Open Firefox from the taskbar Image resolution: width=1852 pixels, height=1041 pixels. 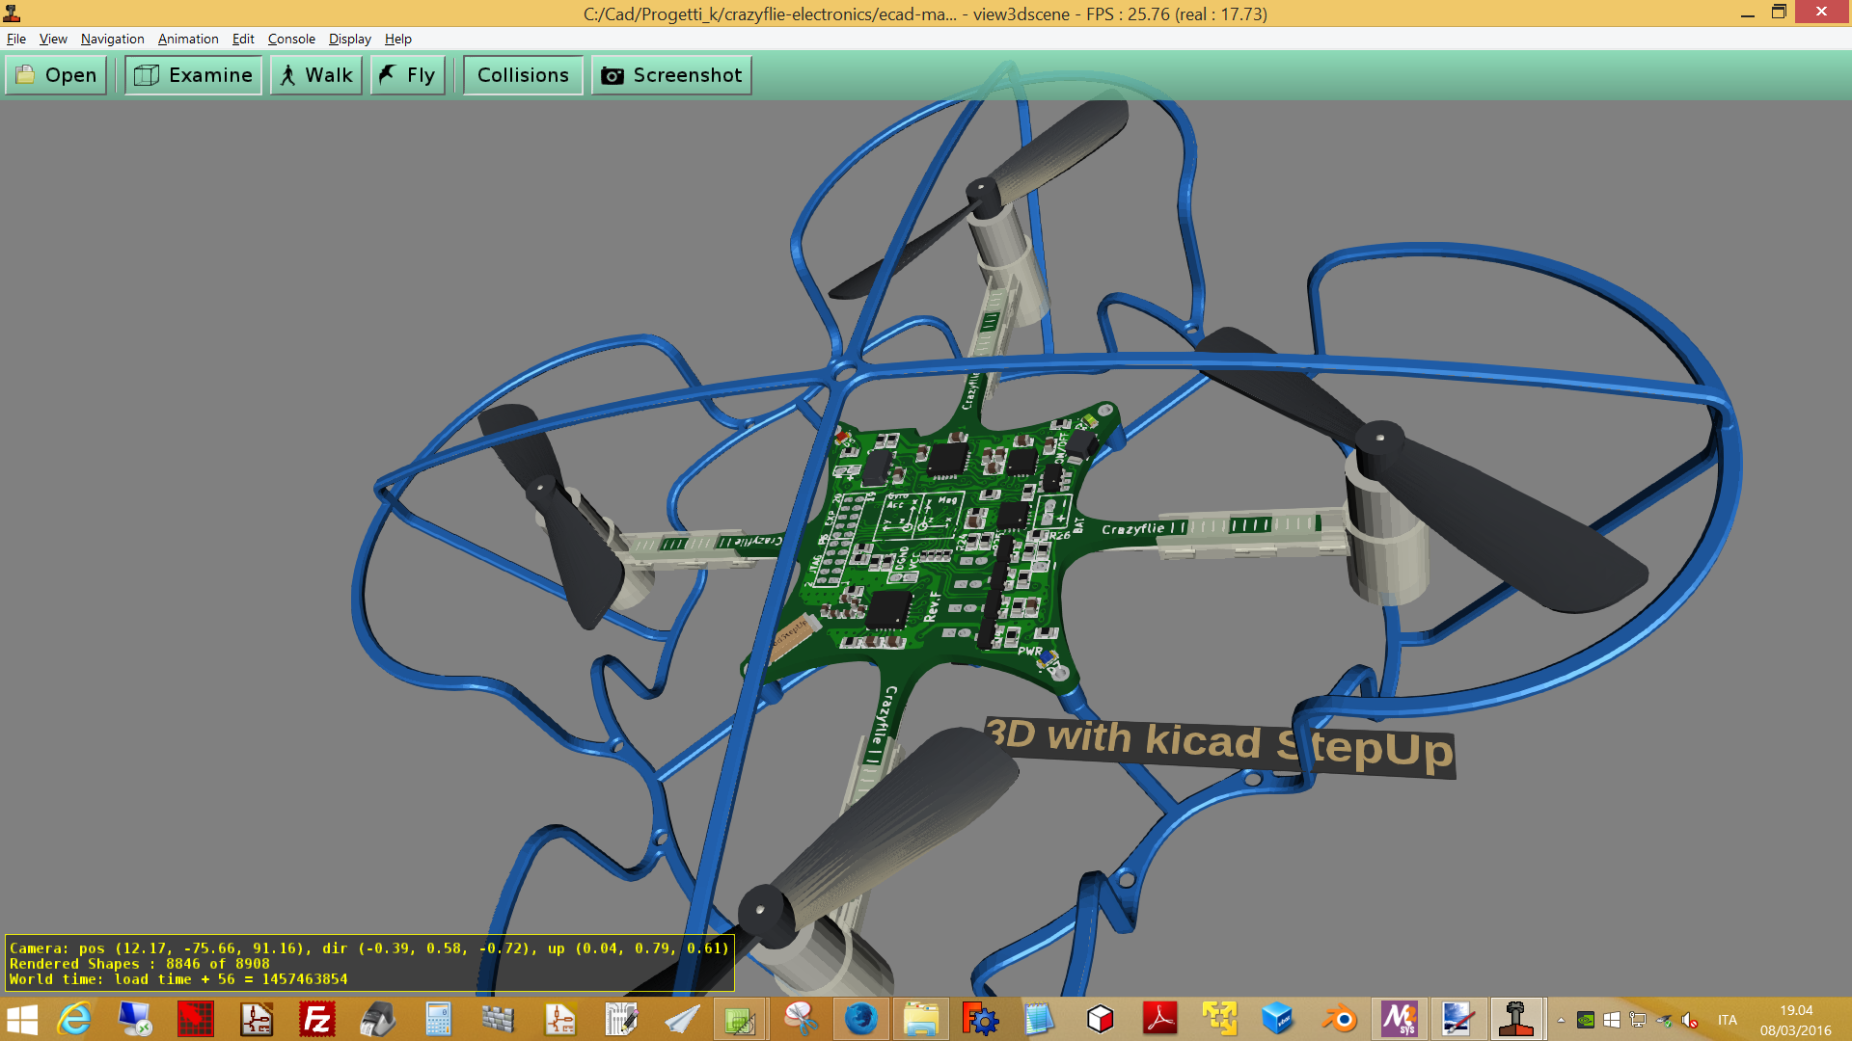[860, 1019]
